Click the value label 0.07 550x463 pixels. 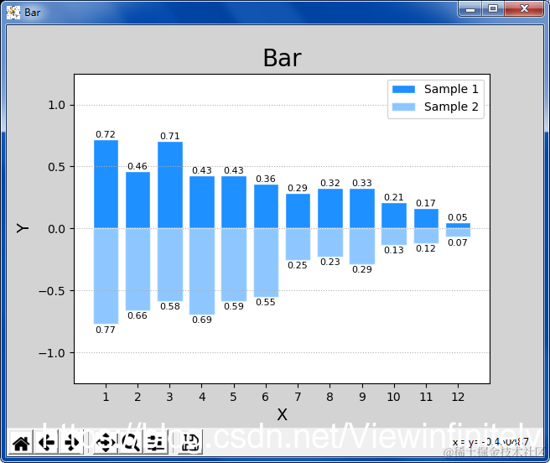[458, 242]
